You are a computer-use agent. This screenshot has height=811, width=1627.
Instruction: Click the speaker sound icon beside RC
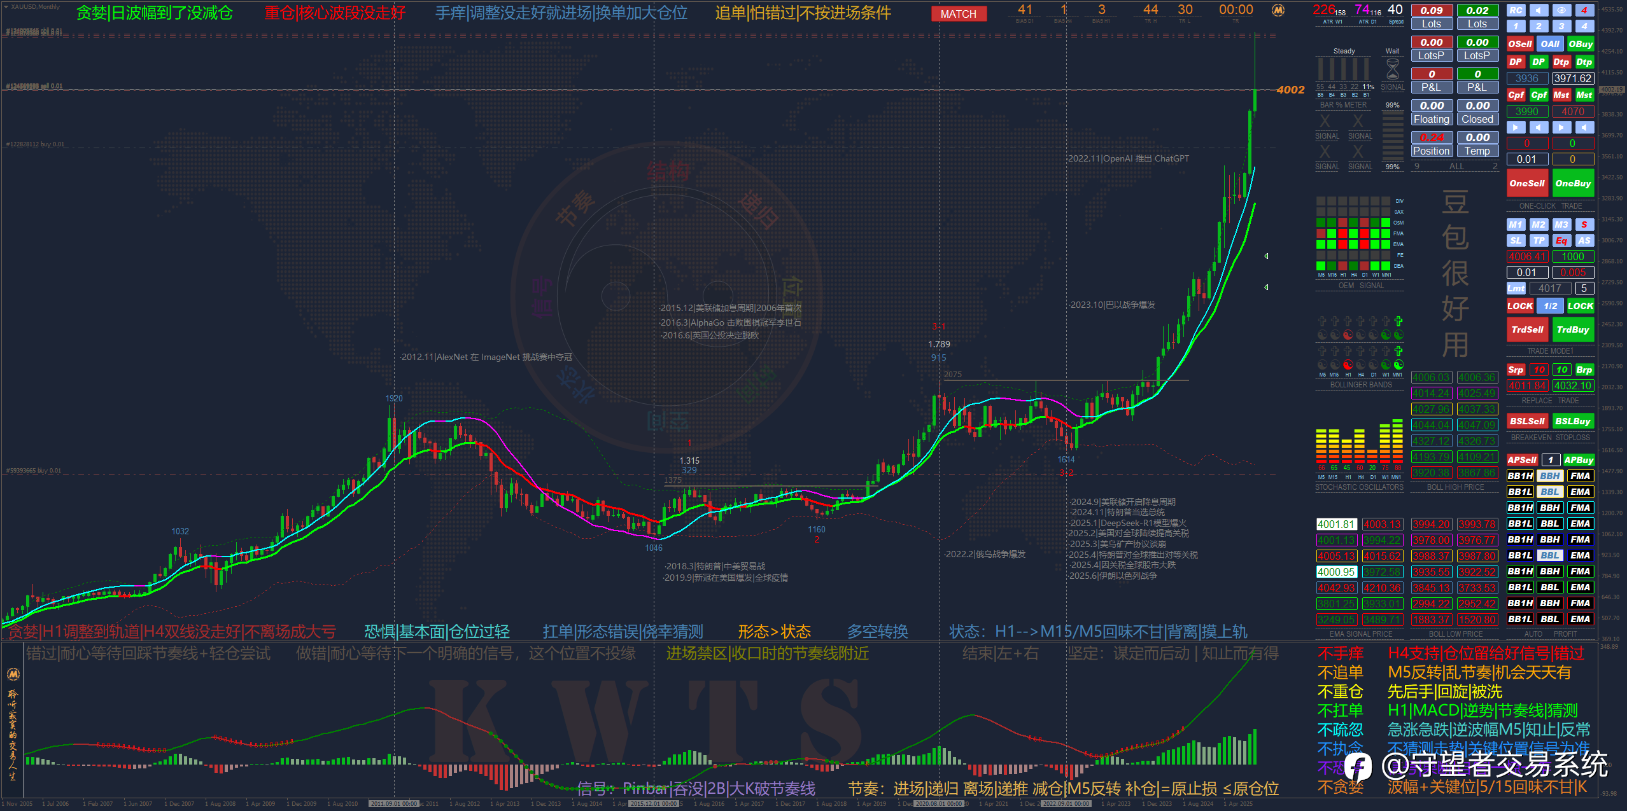(1539, 10)
